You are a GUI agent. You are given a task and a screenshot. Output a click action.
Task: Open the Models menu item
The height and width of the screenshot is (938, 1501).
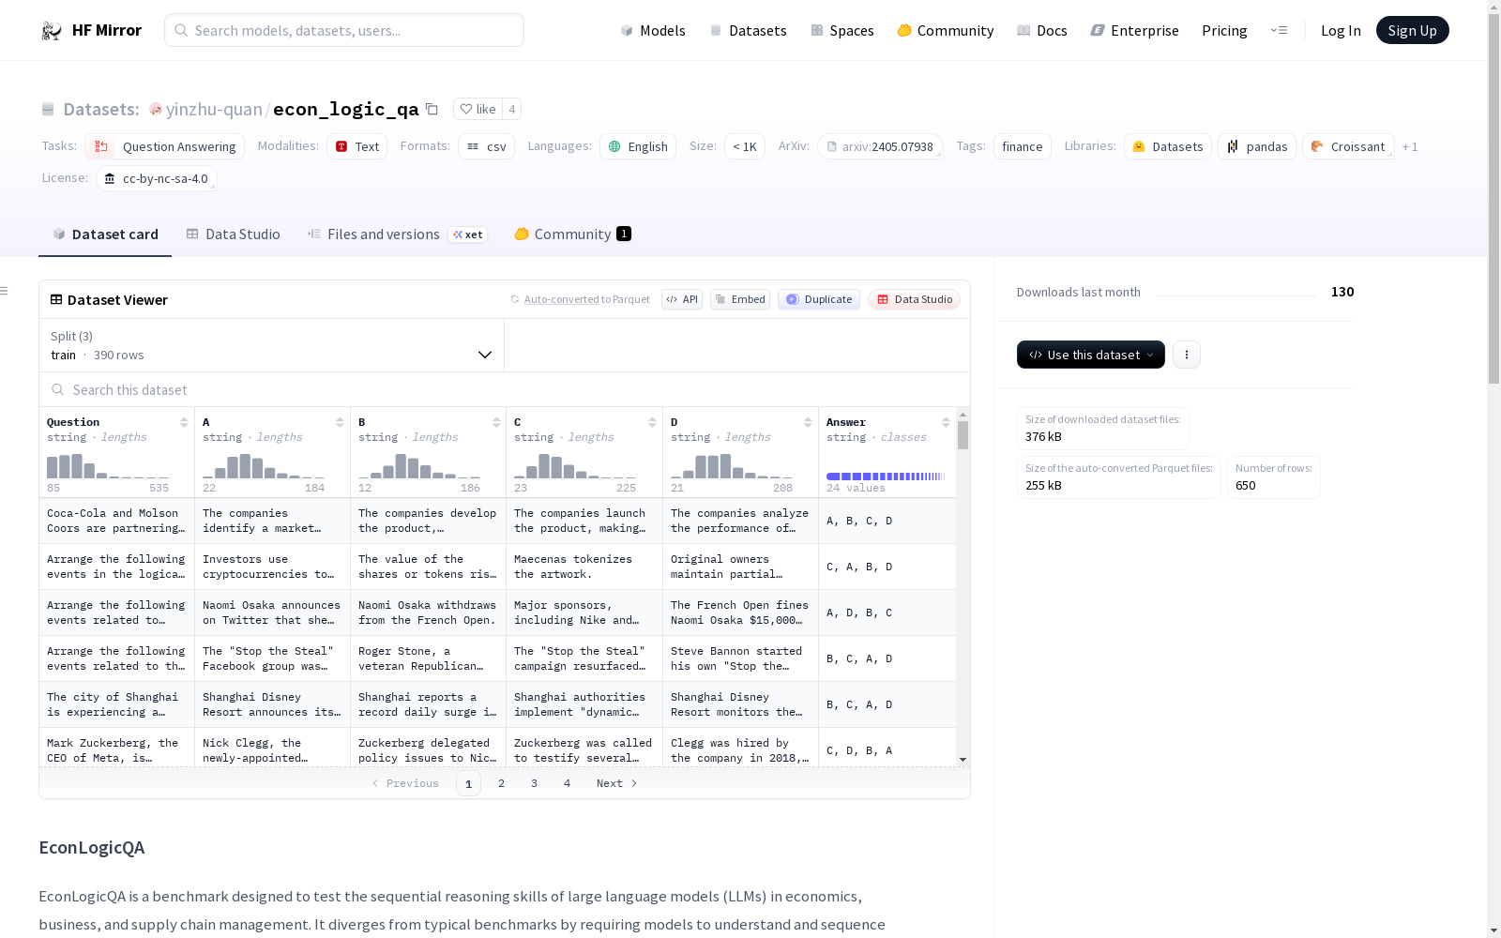click(x=653, y=30)
